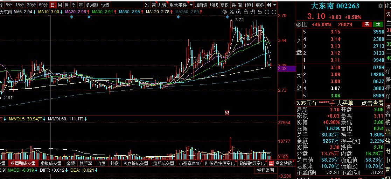The image size is (391, 179).
Task: Click the 点击查看 link for big orders
Action: click(372, 103)
